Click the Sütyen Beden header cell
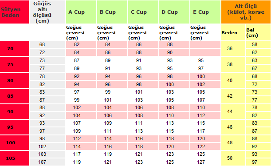This screenshot has width=271, height=166. 14,12
